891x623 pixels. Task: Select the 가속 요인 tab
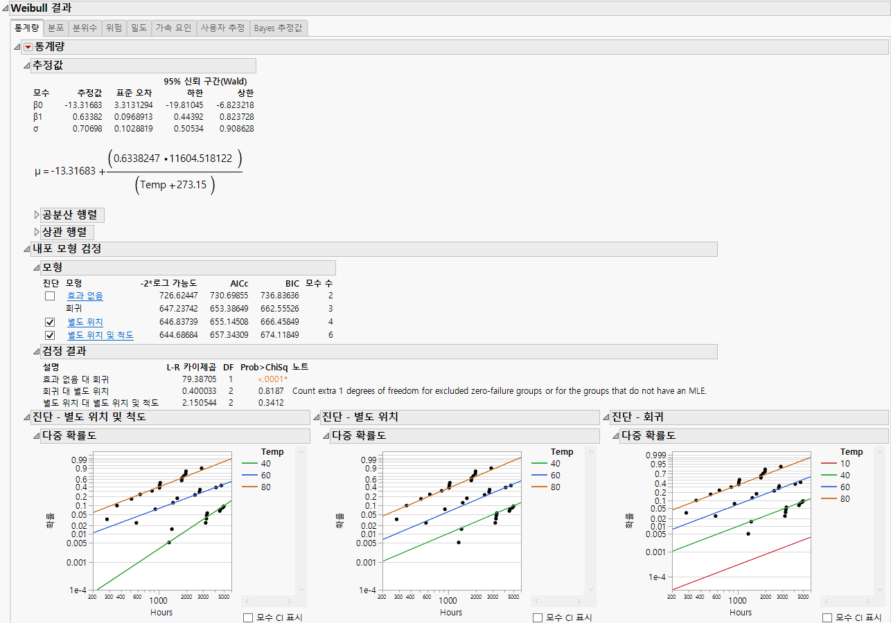174,28
